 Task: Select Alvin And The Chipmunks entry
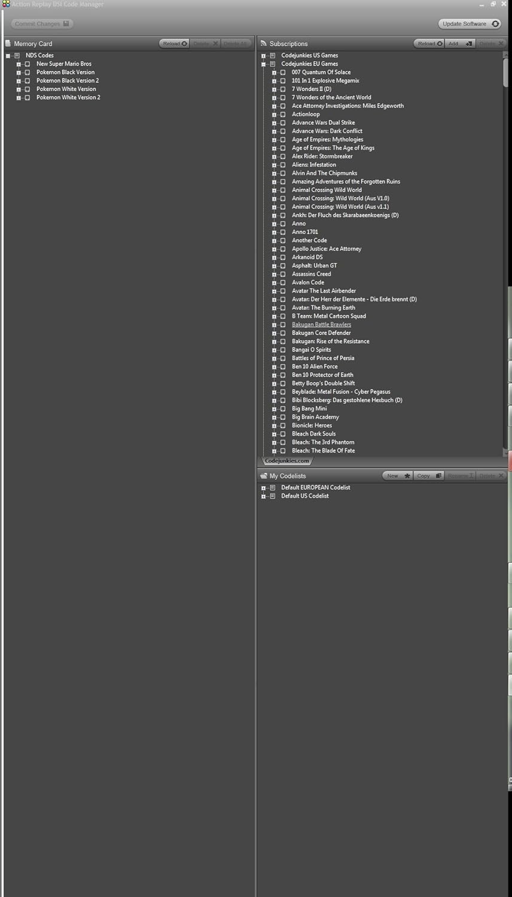tap(324, 173)
